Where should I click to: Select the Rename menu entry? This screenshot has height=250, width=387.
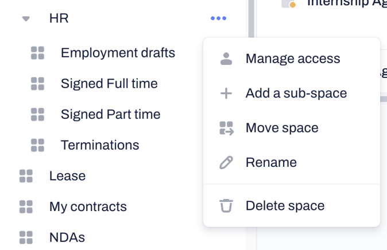coord(271,162)
